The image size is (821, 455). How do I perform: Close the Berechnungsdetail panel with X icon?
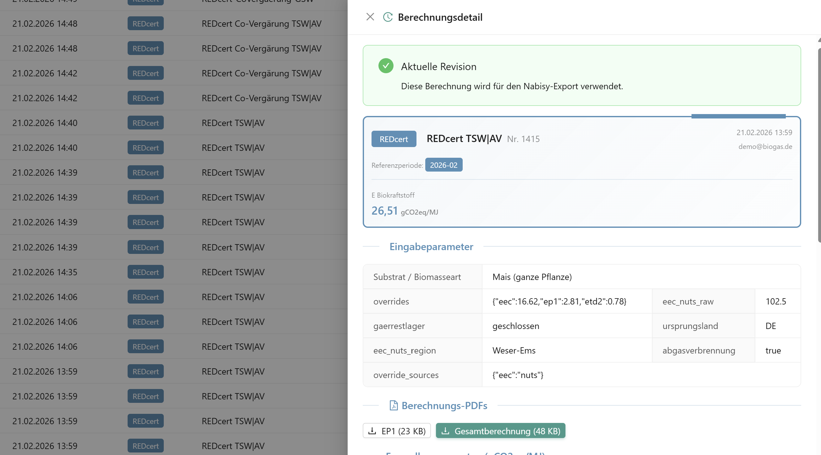coord(370,17)
